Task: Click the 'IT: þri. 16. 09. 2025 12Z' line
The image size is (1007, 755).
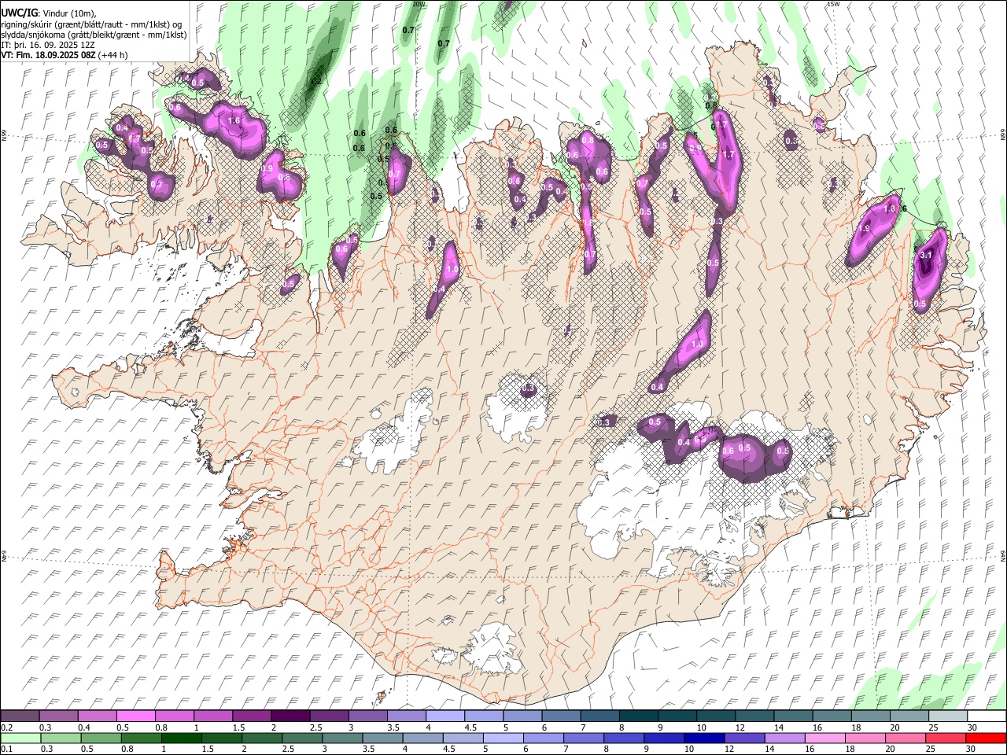Action: (49, 45)
